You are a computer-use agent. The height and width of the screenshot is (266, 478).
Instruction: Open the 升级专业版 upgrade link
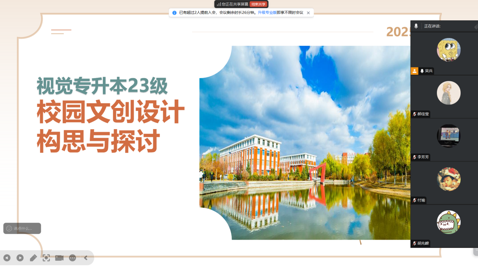click(x=267, y=13)
